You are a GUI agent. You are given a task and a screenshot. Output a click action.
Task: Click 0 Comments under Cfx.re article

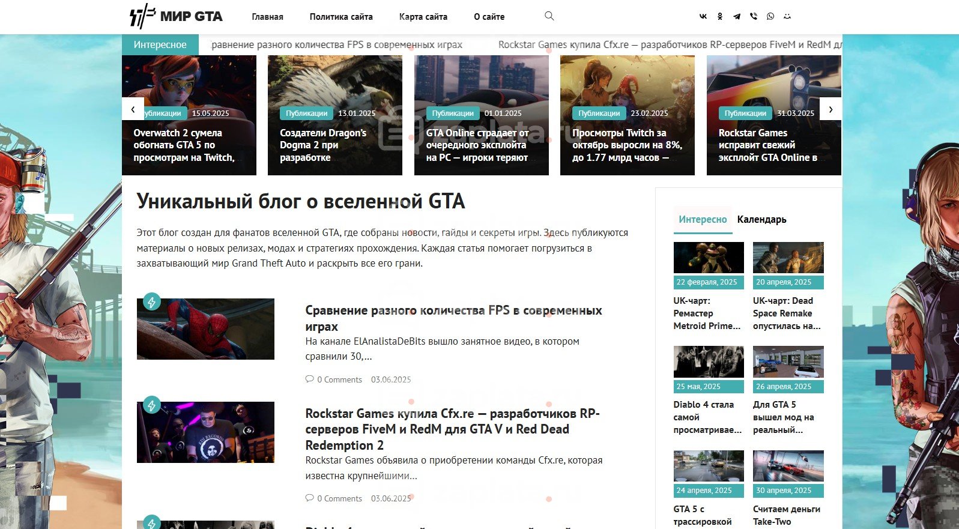coord(339,498)
